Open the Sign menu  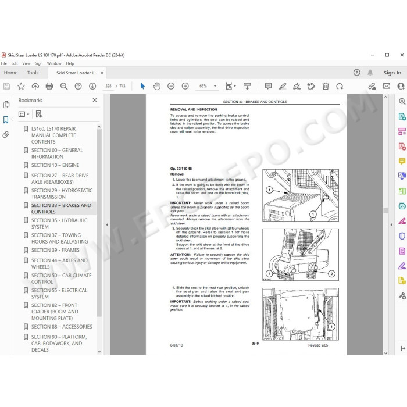point(39,63)
